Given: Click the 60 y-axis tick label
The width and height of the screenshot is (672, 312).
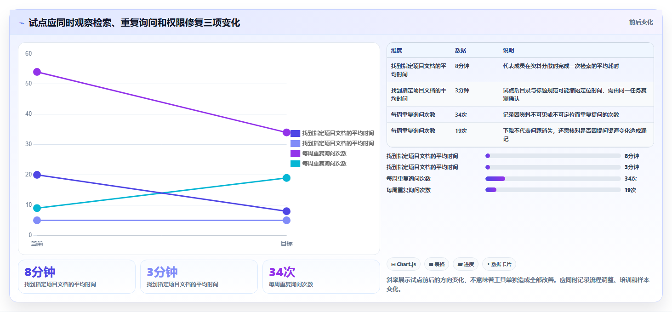Looking at the screenshot, I should [28, 54].
